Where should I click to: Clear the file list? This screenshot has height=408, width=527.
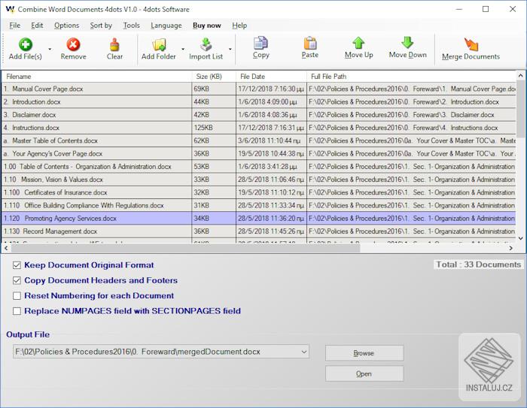(114, 44)
